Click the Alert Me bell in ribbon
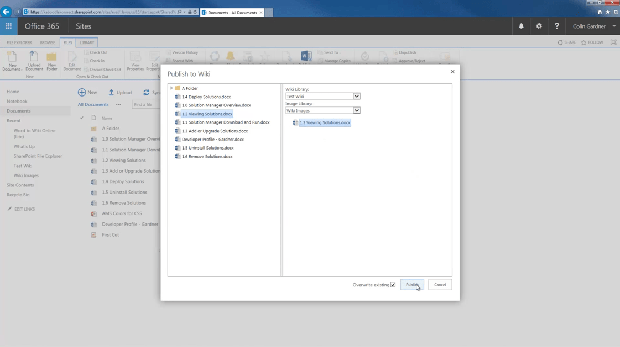This screenshot has width=620, height=347. click(x=230, y=57)
